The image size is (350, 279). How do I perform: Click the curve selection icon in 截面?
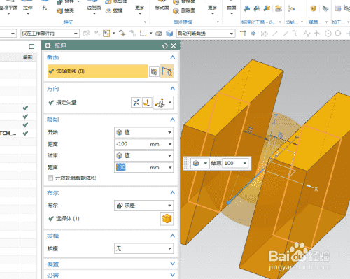[x=167, y=71]
